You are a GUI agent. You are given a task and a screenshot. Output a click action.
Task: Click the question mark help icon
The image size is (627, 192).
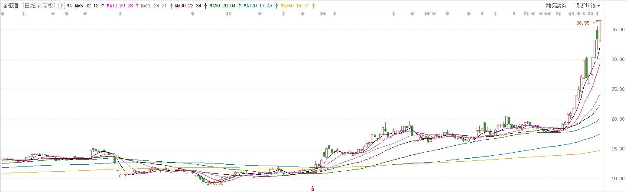pyautogui.click(x=61, y=6)
